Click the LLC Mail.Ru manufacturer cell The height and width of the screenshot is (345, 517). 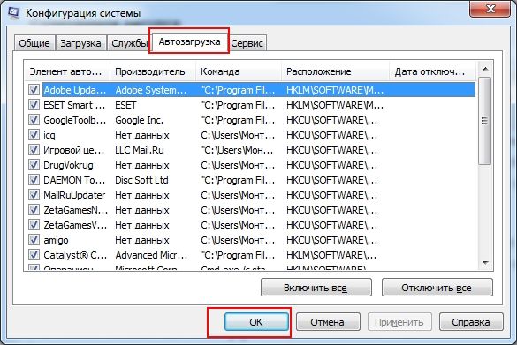[x=140, y=150]
